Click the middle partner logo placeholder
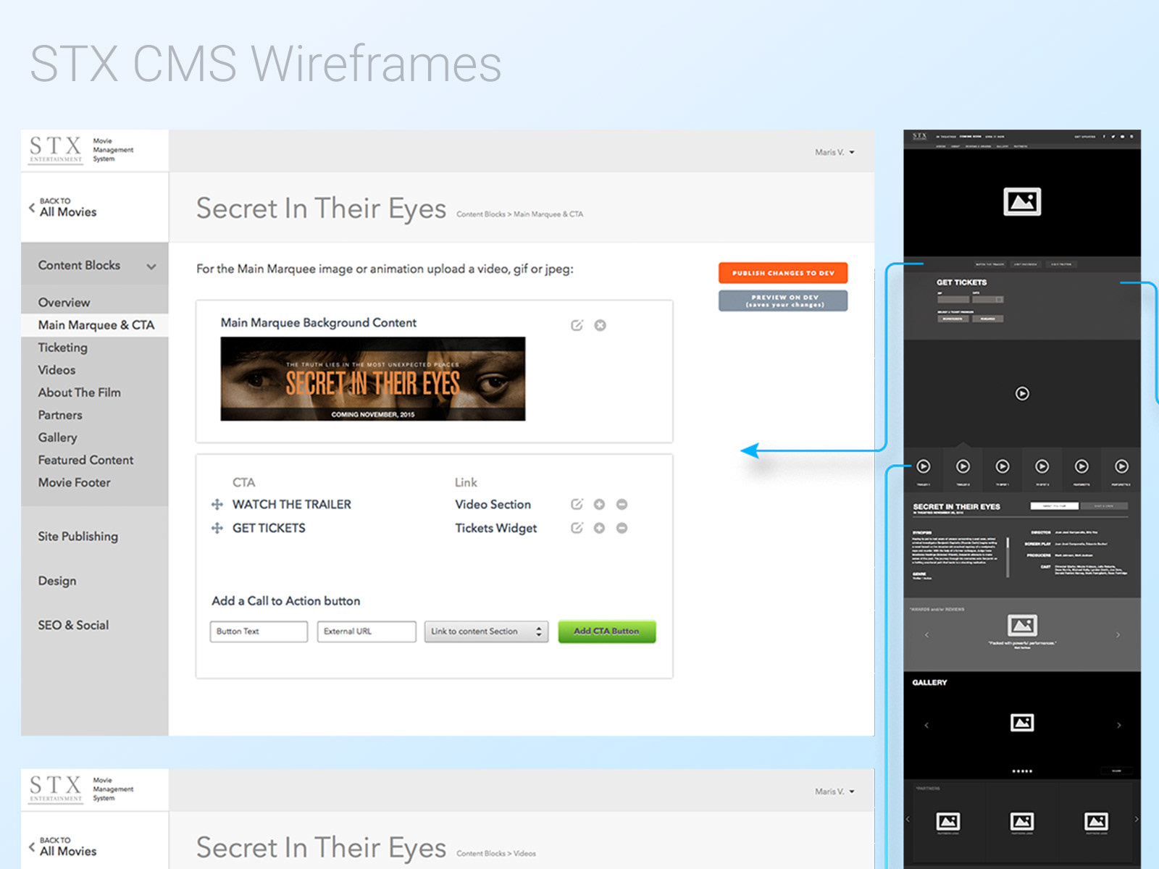 [x=1022, y=821]
